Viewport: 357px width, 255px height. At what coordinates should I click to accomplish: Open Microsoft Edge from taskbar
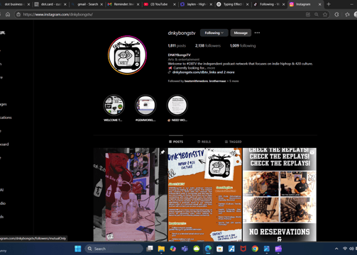[x=208, y=249]
